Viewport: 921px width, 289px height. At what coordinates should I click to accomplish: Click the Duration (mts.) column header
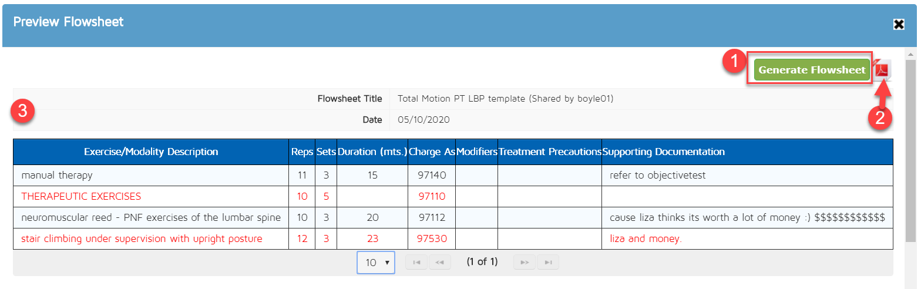[x=372, y=152]
